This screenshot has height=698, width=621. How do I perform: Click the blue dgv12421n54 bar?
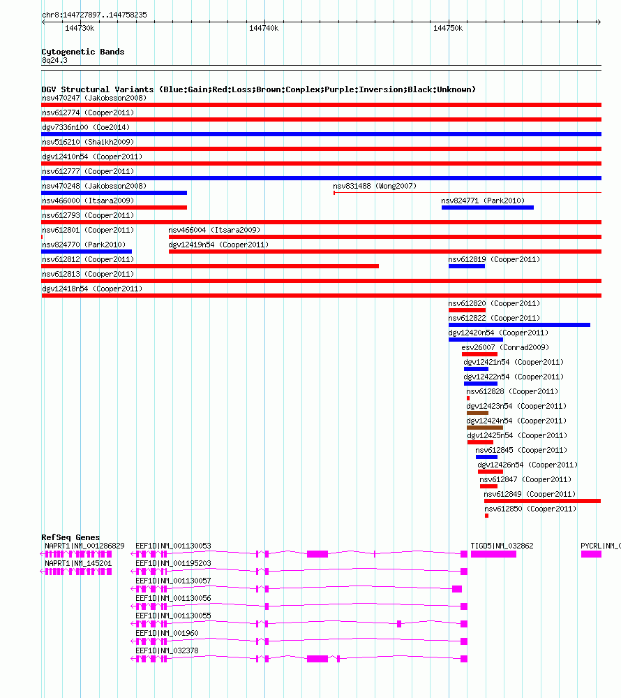point(476,369)
